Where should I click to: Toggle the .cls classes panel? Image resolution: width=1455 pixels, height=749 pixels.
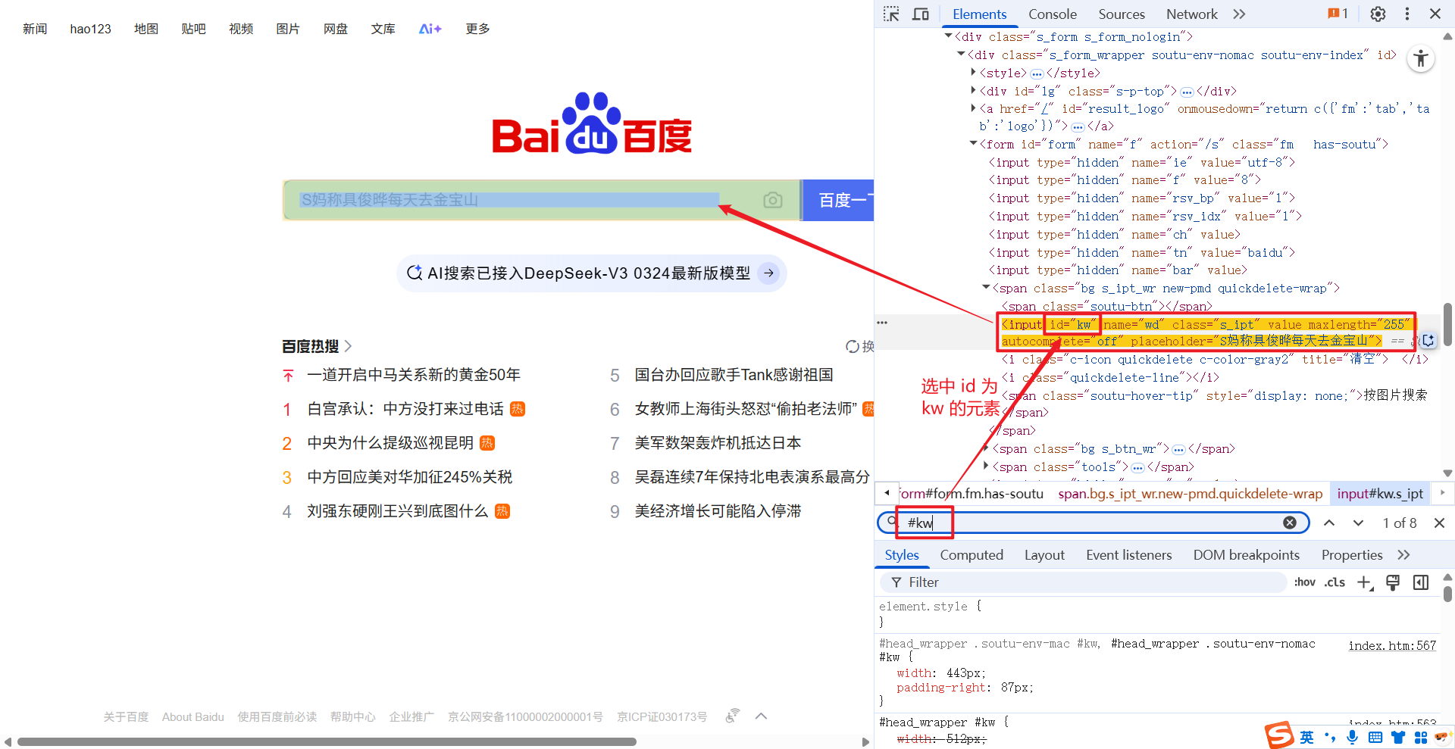click(1334, 582)
